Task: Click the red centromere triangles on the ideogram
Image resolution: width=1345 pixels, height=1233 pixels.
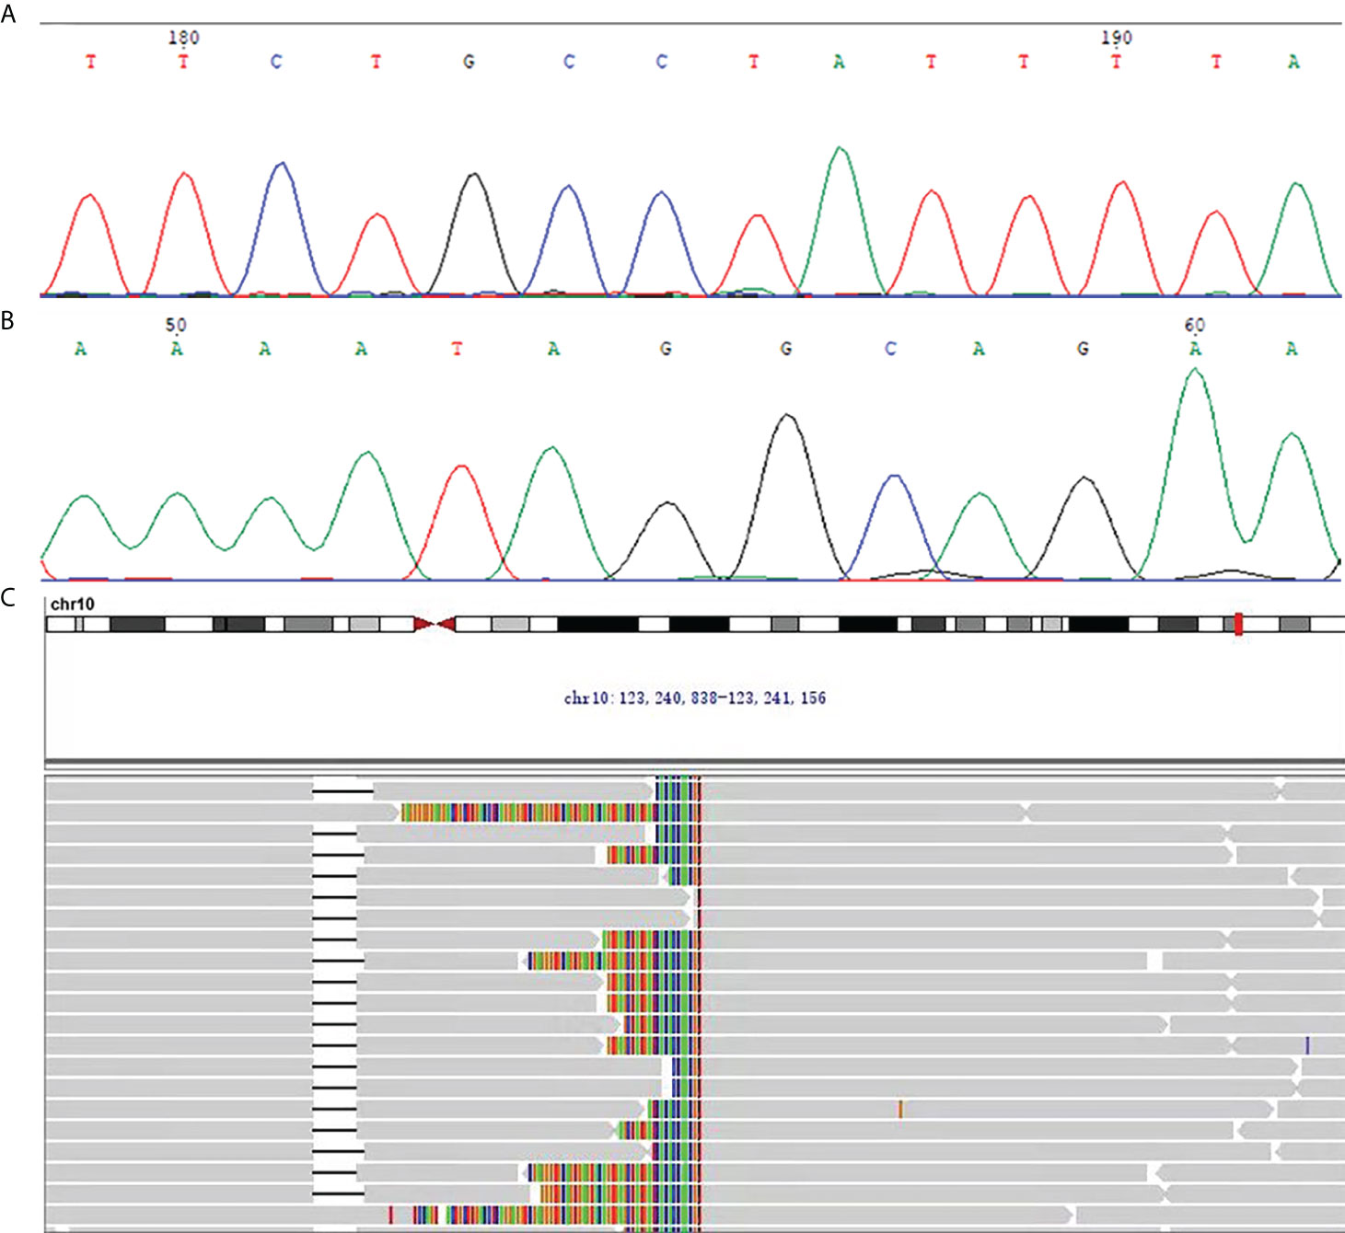Action: tap(435, 625)
